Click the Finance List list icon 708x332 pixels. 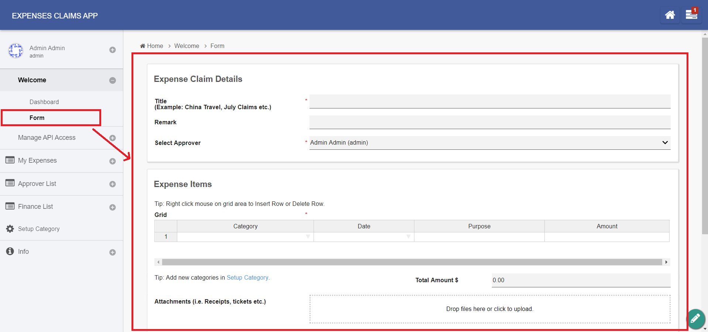point(10,206)
